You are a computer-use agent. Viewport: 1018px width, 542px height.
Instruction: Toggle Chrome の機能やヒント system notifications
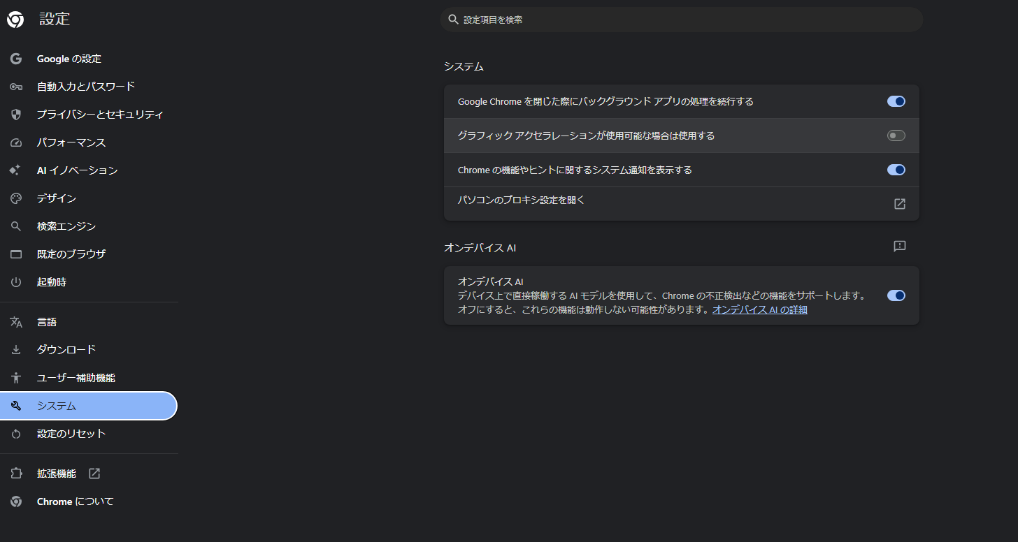(896, 170)
